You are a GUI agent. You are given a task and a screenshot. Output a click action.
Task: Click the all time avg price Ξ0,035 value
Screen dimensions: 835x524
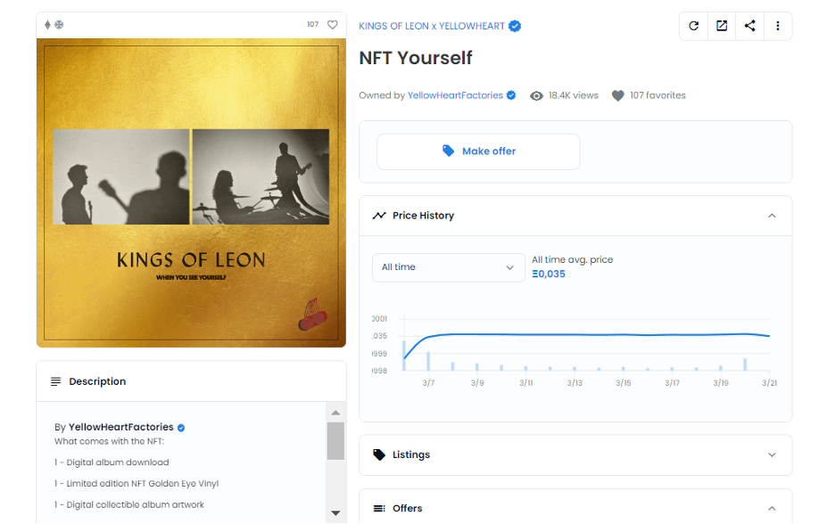549,274
